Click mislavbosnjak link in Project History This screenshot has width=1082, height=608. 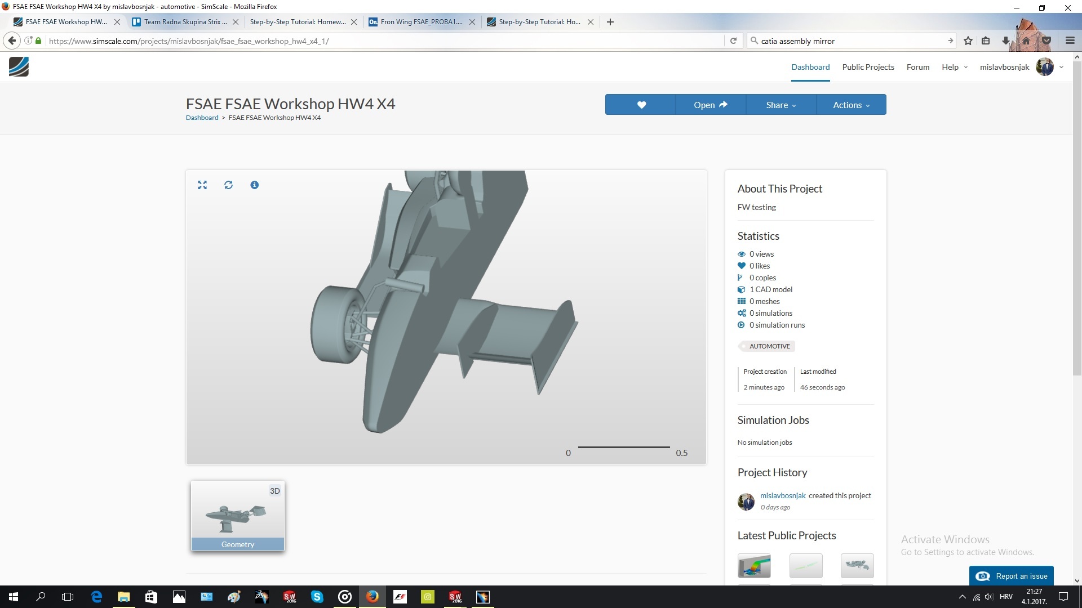click(x=783, y=495)
